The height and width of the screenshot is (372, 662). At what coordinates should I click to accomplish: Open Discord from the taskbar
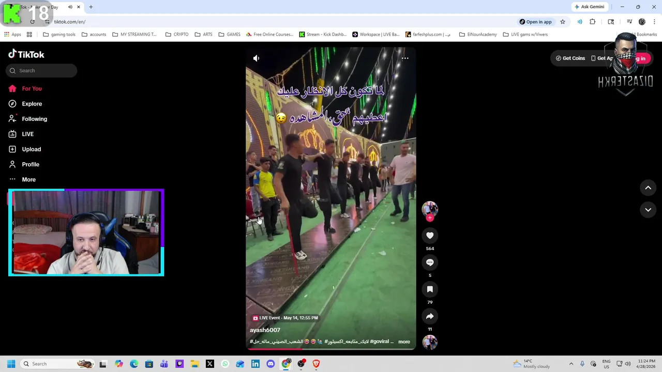click(270, 364)
